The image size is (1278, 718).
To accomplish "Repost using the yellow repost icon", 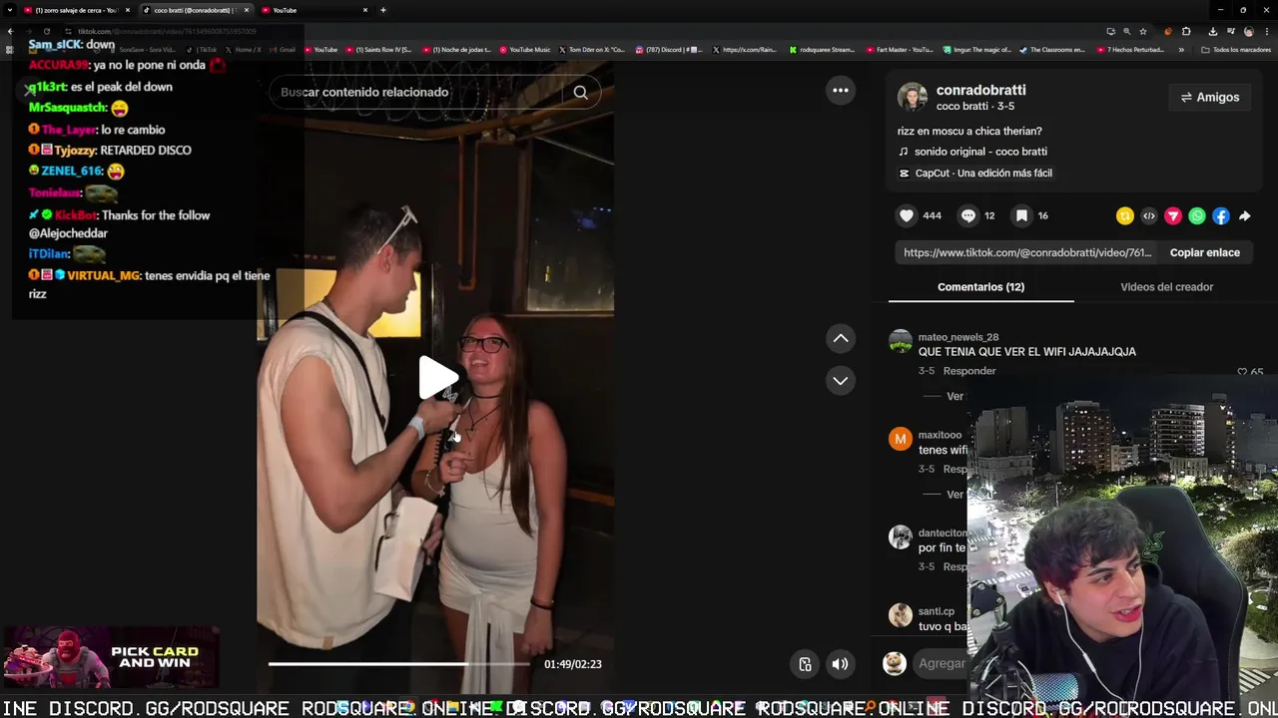I will (x=1125, y=215).
